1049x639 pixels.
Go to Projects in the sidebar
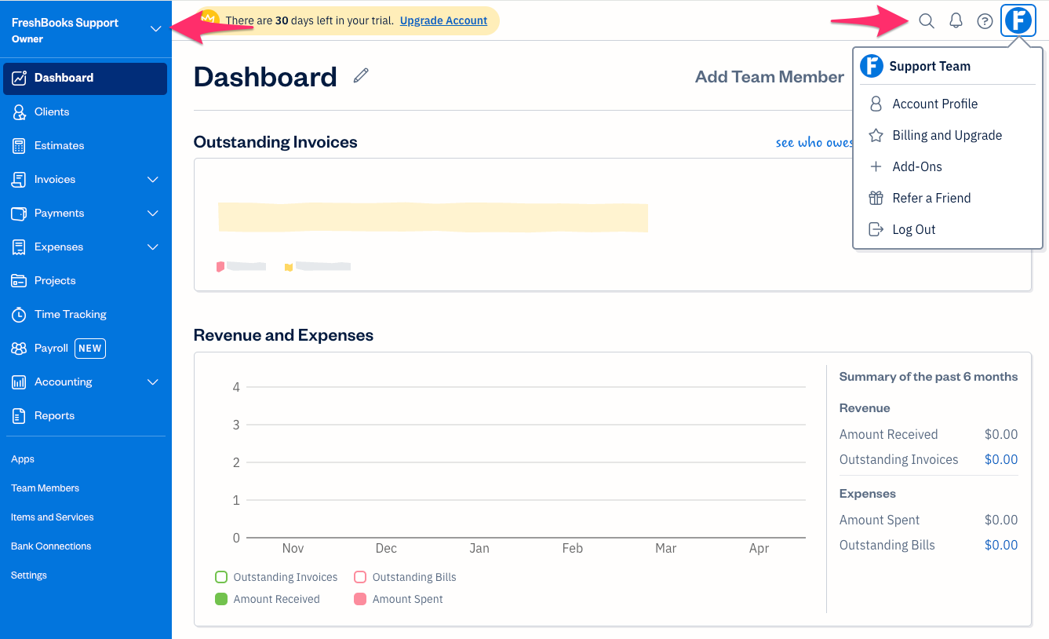[55, 280]
